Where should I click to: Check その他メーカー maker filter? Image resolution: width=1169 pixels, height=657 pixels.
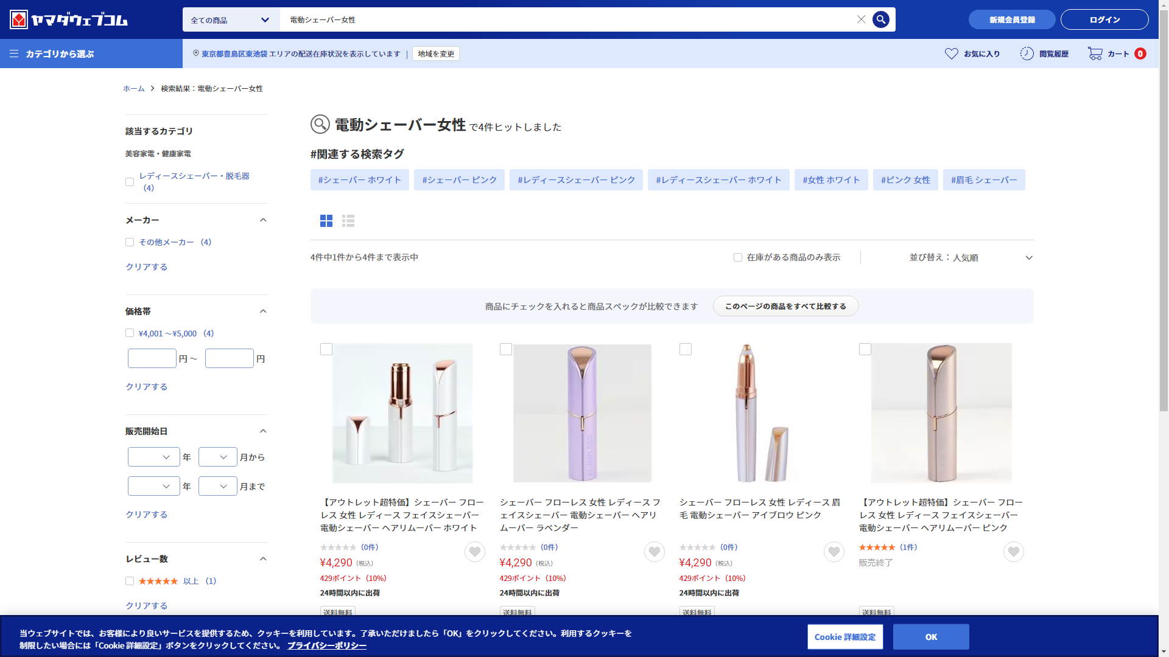click(130, 242)
